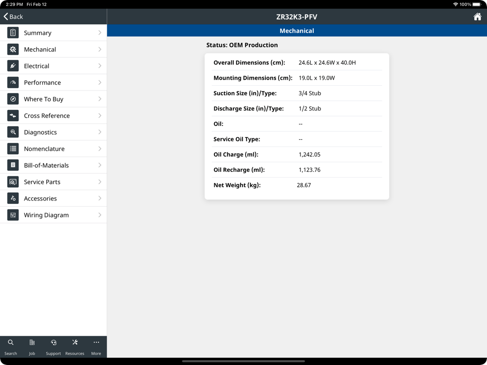Click the mounting dimensions value 19.0L x 19.0W
487x365 pixels.
tap(317, 78)
